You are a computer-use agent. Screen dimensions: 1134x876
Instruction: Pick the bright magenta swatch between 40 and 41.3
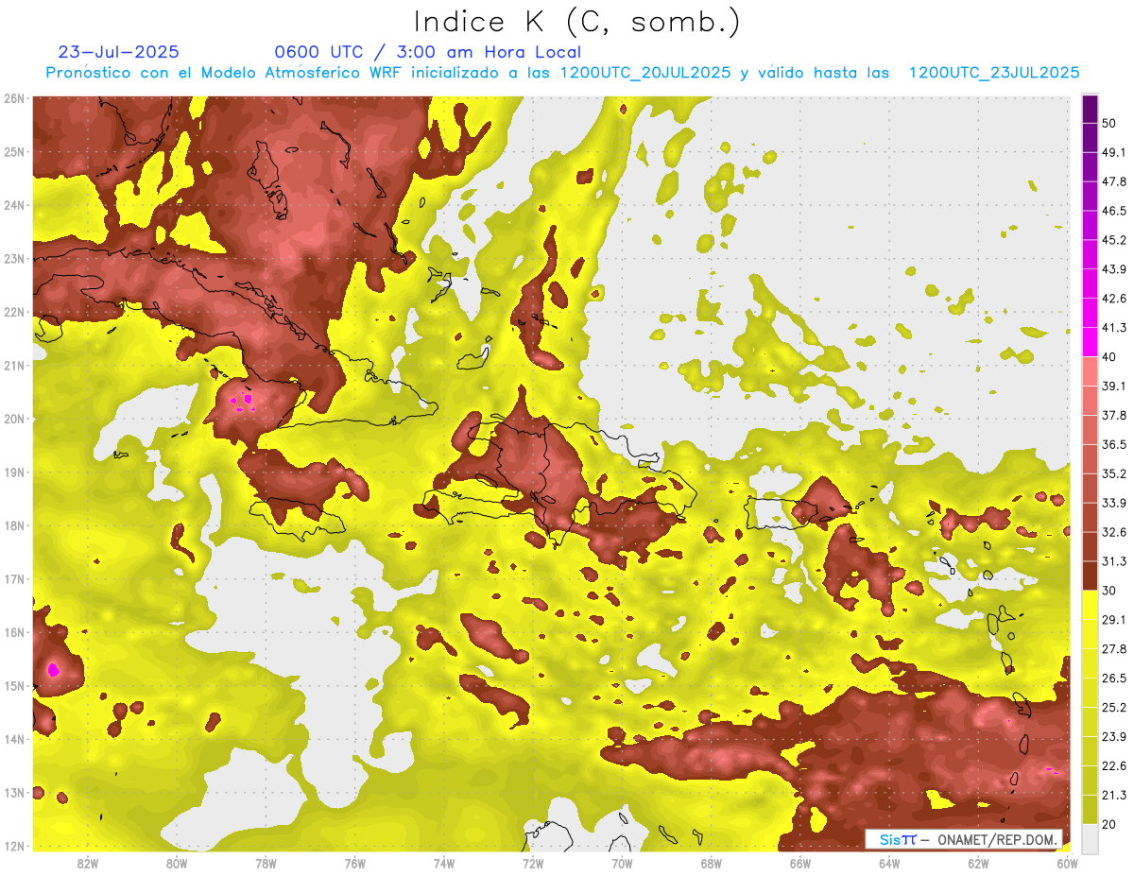(1090, 341)
